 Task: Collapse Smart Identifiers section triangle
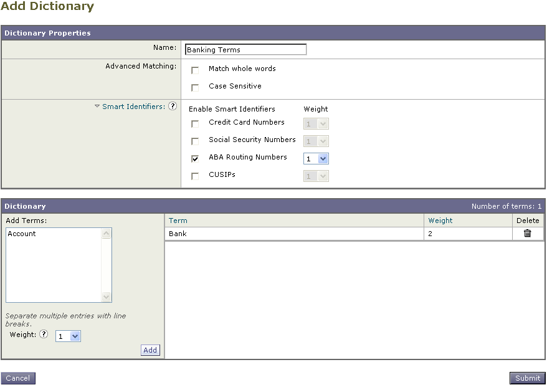pos(97,106)
